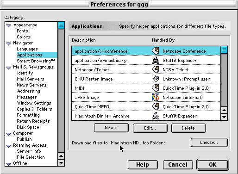Viewport: 238px width, 174px height.
Task: Collapse the Mail & Newsgroups disclosure triangle
Action: coord(9,68)
